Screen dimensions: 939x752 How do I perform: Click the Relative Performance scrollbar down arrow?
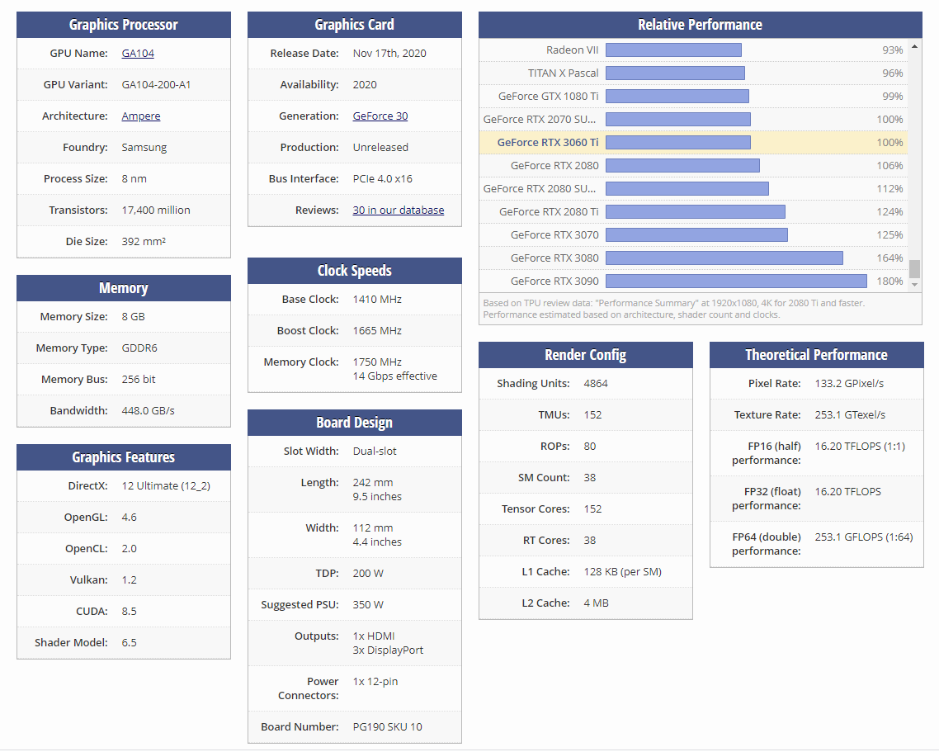coord(914,286)
